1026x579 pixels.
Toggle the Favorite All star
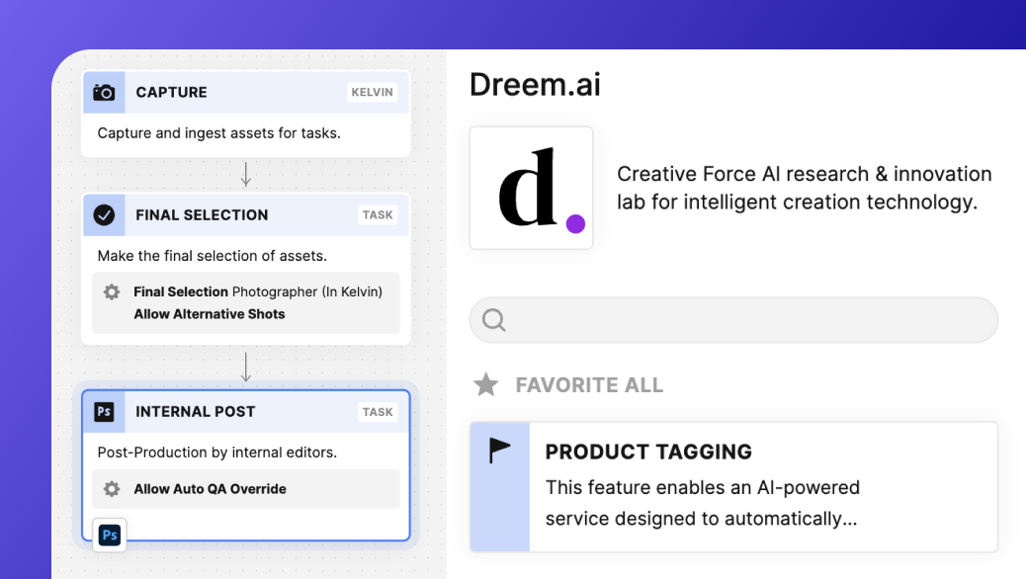485,384
